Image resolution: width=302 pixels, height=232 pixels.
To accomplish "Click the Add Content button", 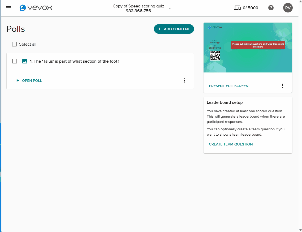I will coord(174,29).
